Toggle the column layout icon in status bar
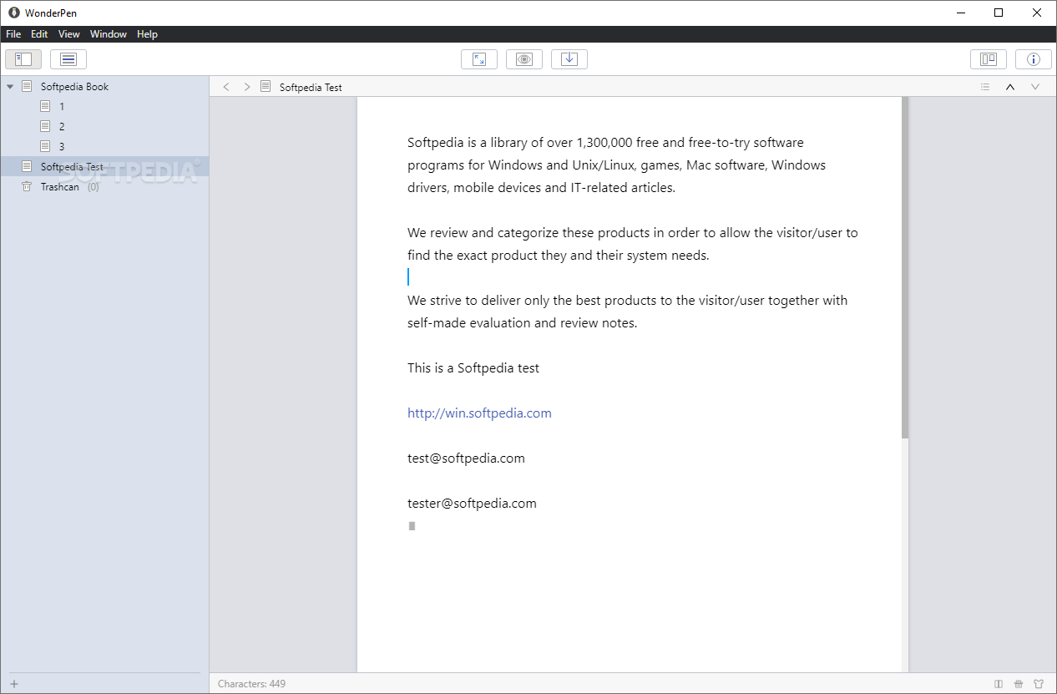1057x694 pixels. (999, 684)
